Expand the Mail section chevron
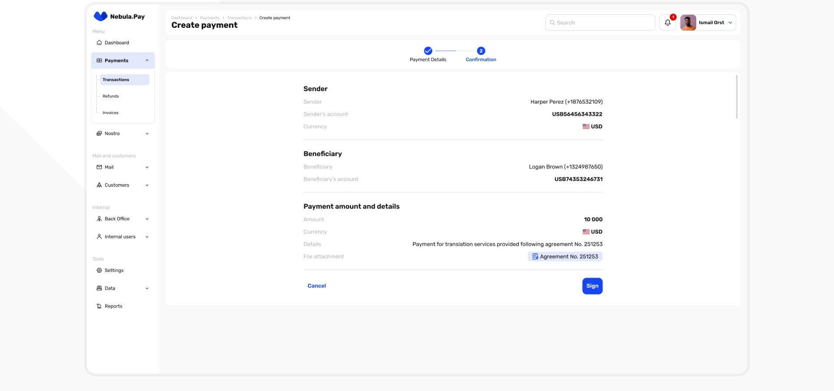The height and width of the screenshot is (391, 834). (x=147, y=167)
